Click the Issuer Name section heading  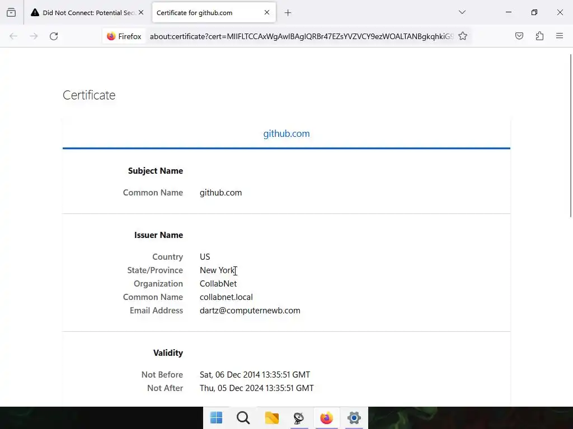158,235
